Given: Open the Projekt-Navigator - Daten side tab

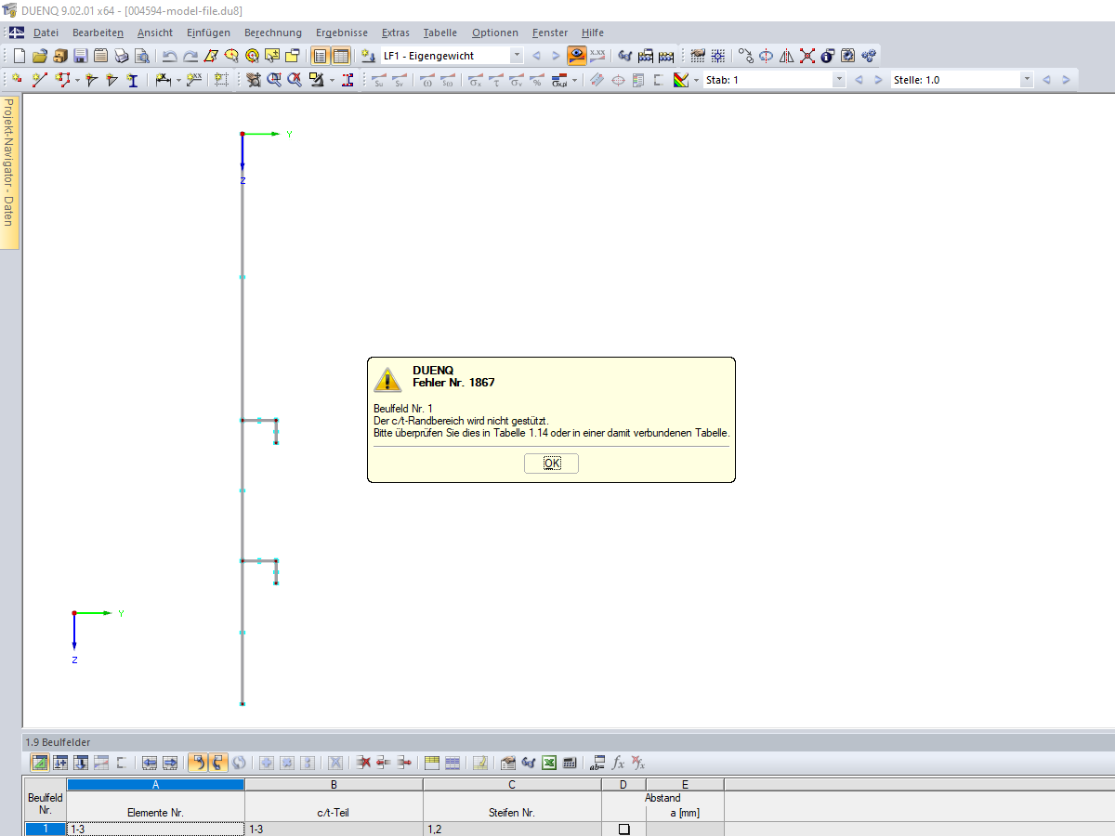Looking at the screenshot, I should pos(9,171).
